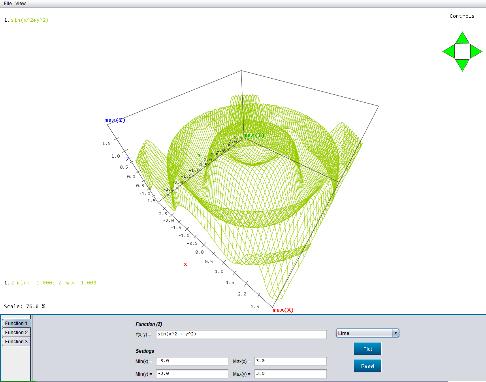Image resolution: width=486 pixels, height=382 pixels.
Task: Click the Plot button
Action: click(x=367, y=349)
